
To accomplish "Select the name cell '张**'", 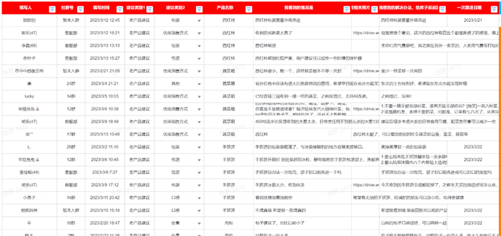I will [x=29, y=134].
